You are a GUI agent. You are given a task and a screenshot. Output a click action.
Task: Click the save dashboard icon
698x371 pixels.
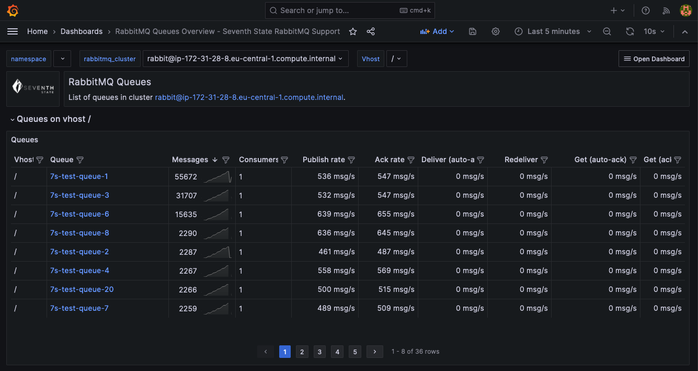[473, 31]
